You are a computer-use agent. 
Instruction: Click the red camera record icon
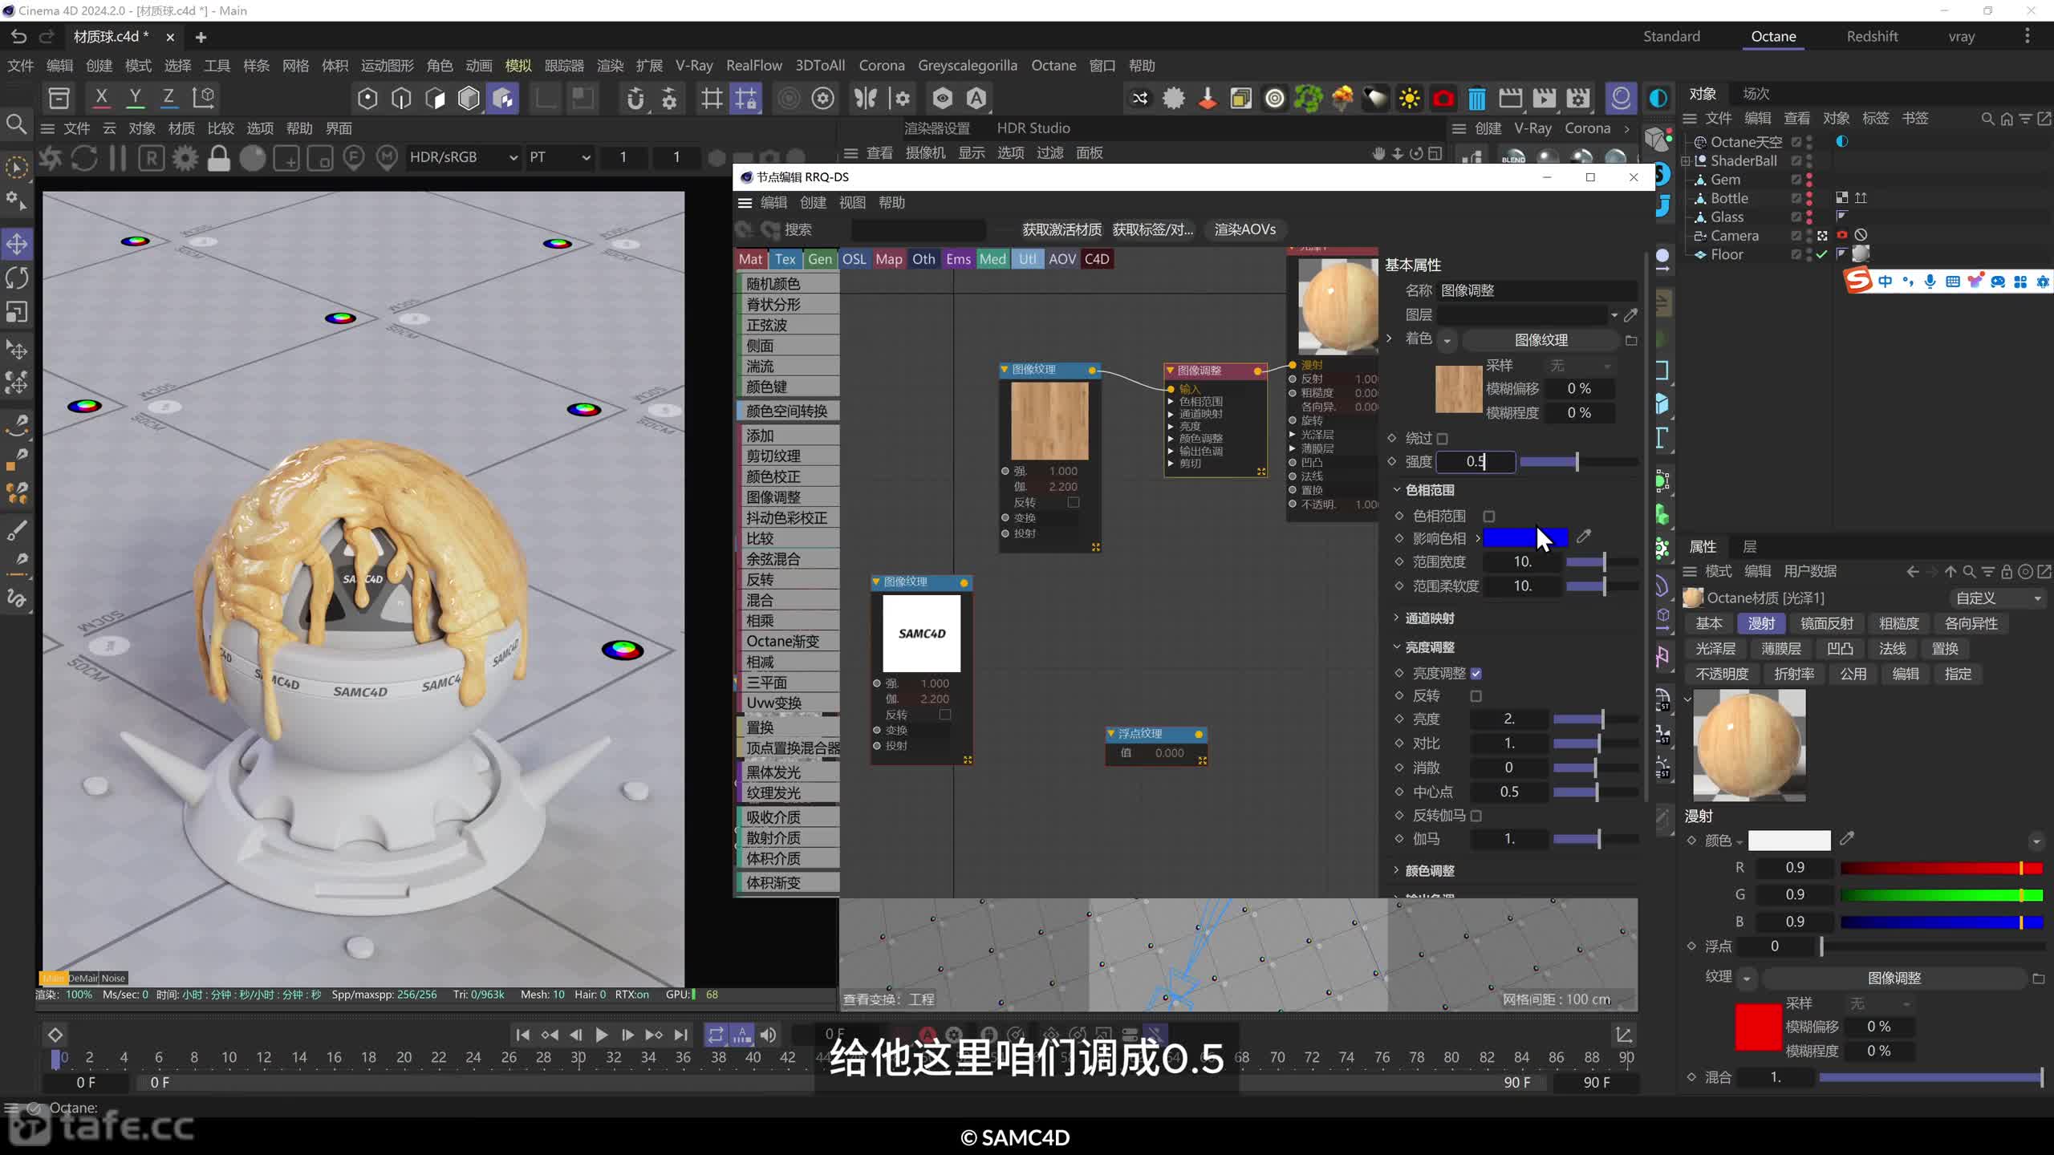(1443, 99)
